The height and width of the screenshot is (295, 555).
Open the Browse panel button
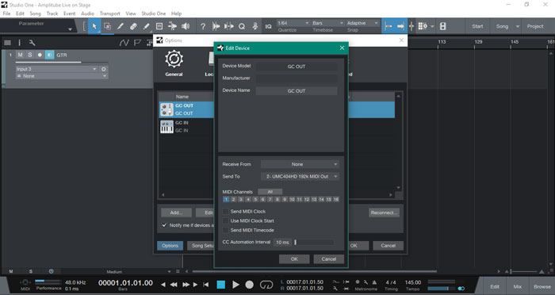[542, 286]
